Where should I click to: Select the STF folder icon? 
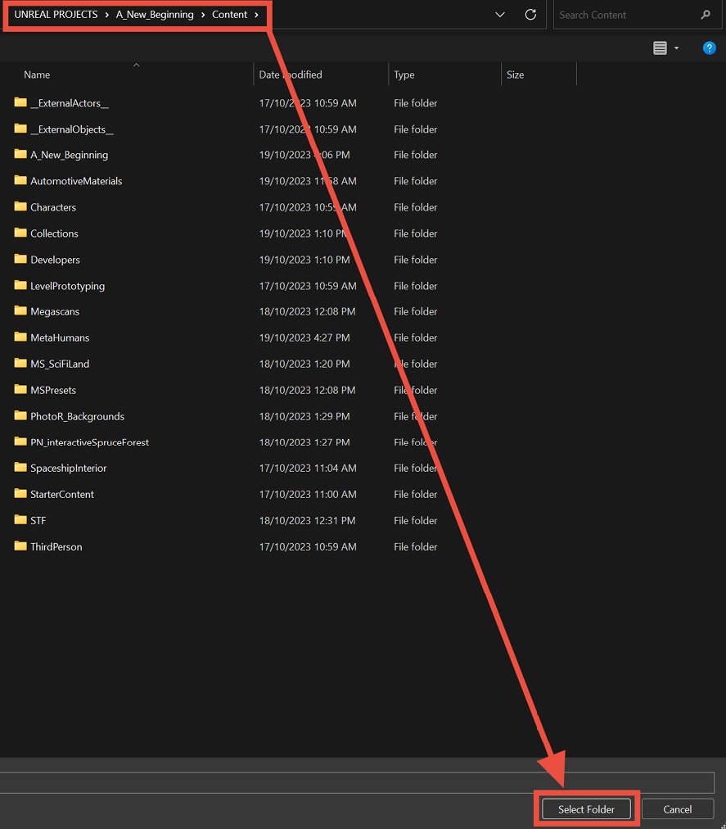coord(20,519)
